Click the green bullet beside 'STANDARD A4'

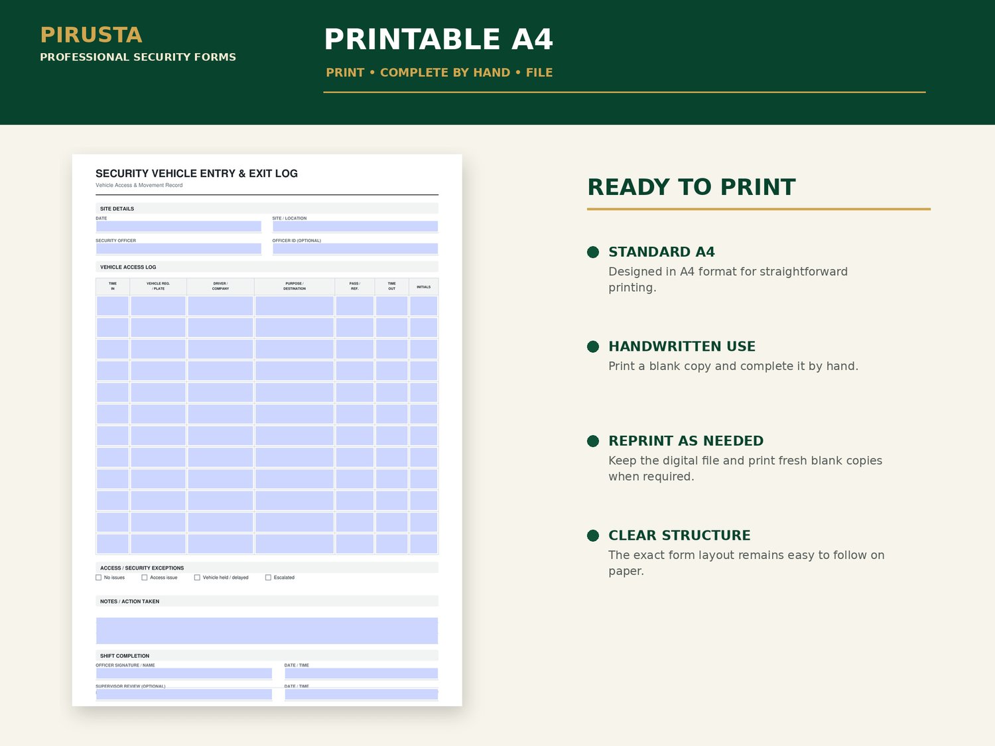(x=593, y=252)
